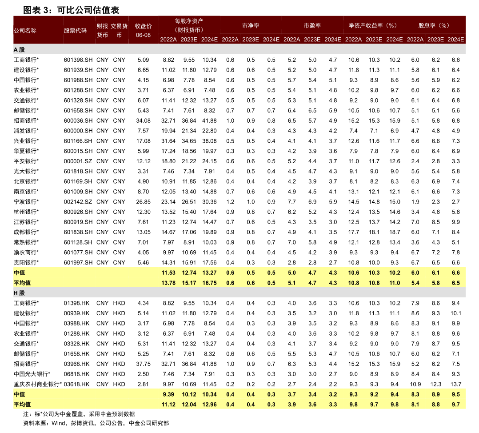Click the H 股 section row label
The image size is (479, 433).
coord(19,293)
